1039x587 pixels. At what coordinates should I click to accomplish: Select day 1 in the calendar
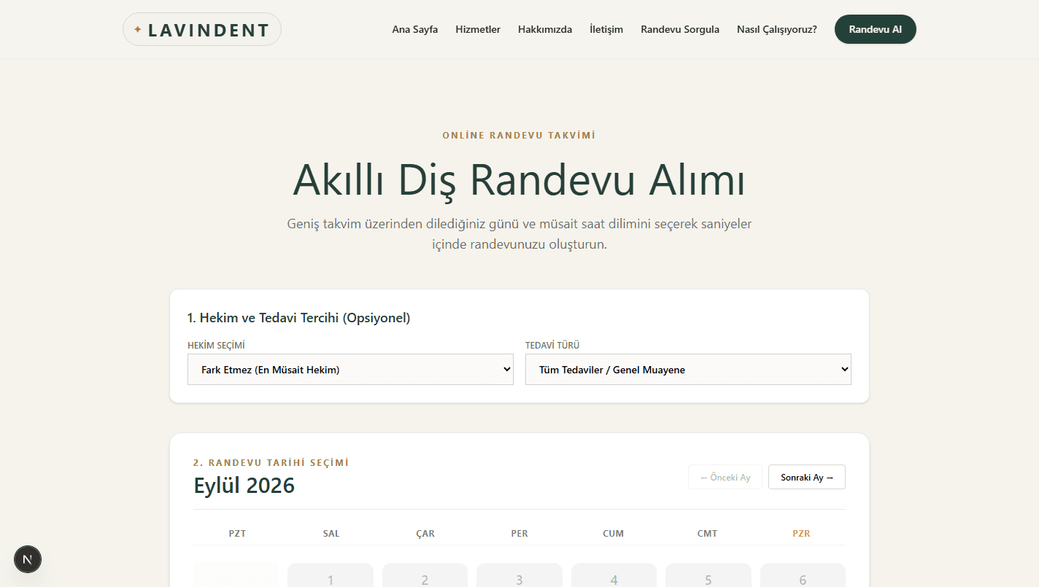coord(331,575)
